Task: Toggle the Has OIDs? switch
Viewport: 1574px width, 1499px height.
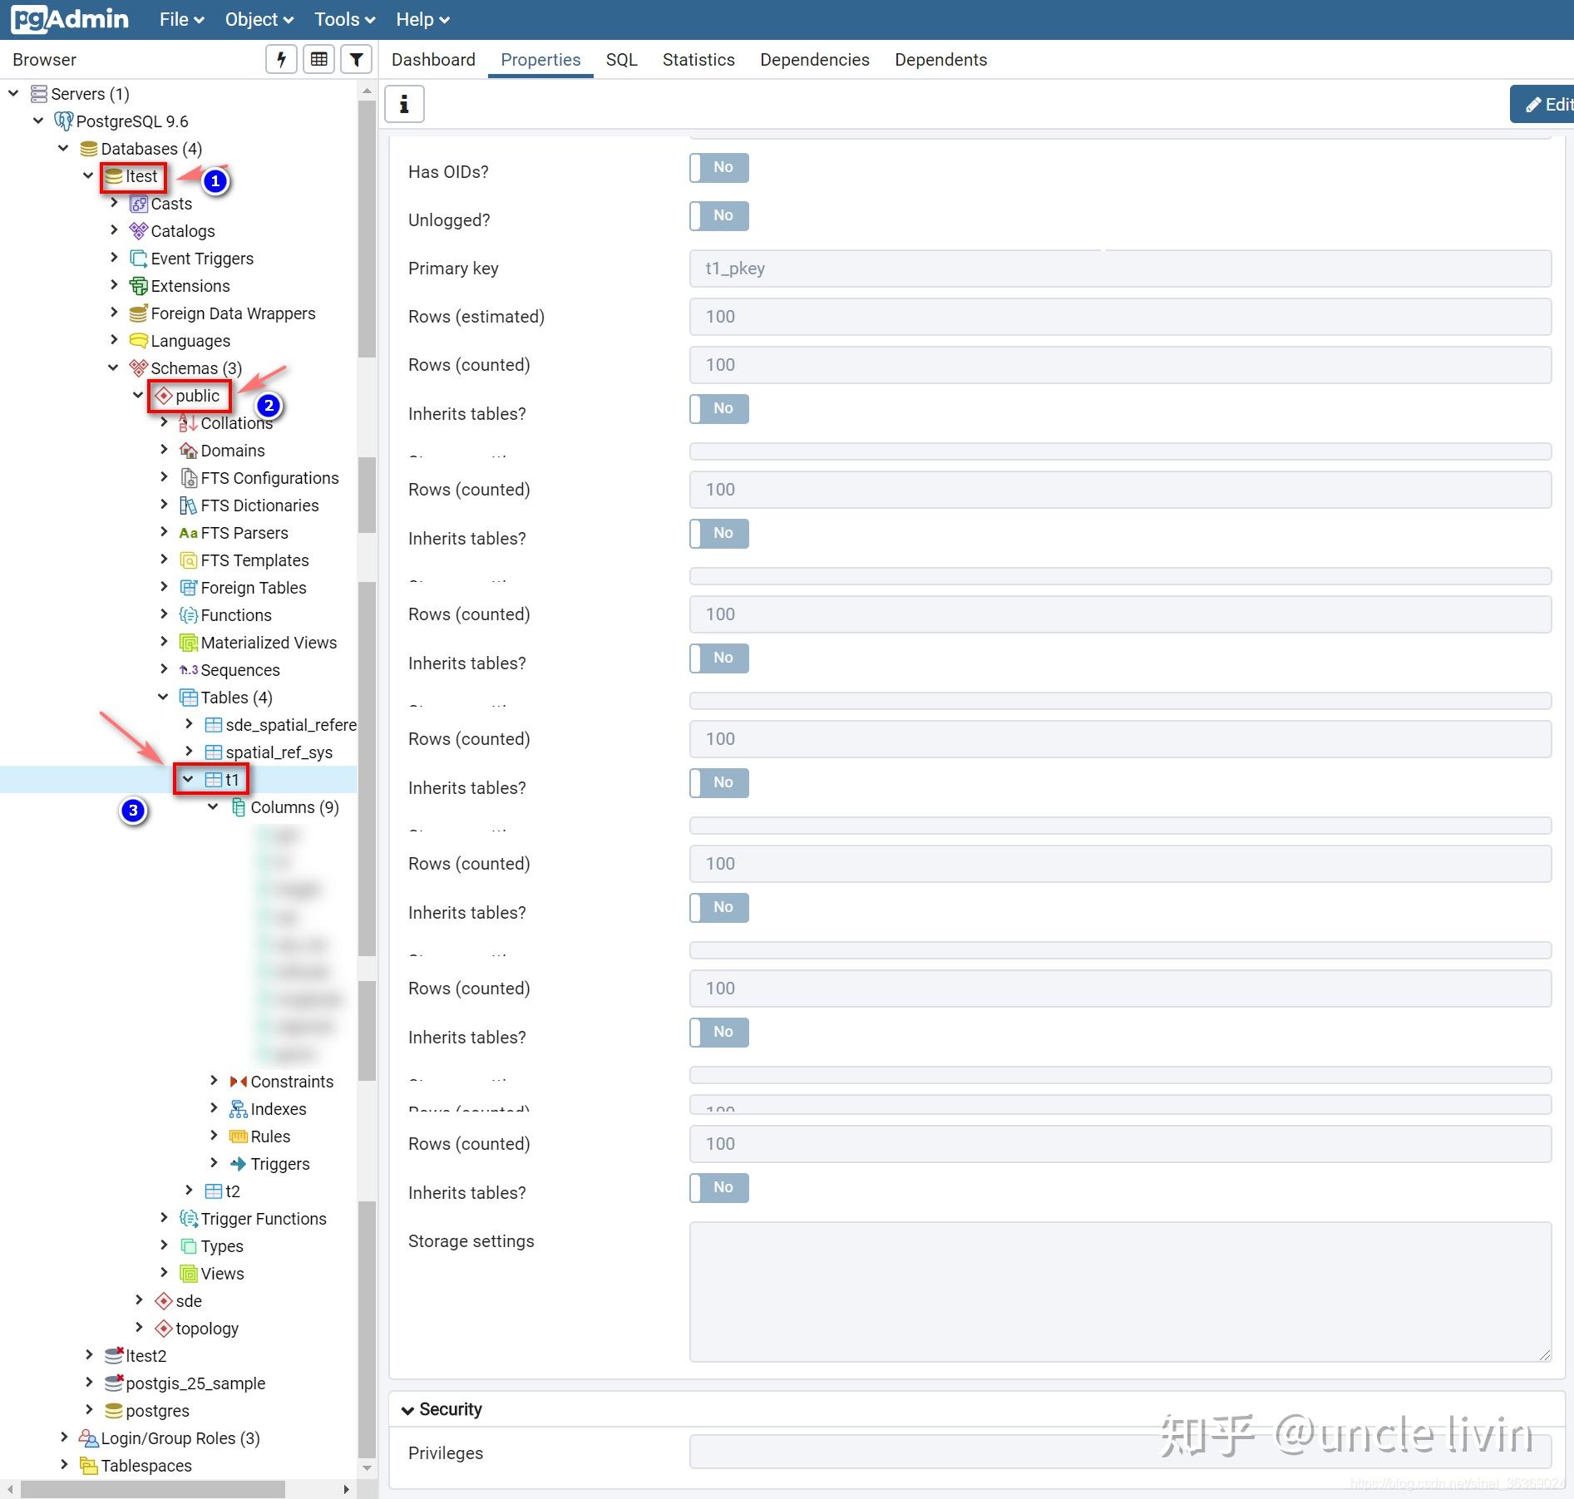Action: pos(718,167)
